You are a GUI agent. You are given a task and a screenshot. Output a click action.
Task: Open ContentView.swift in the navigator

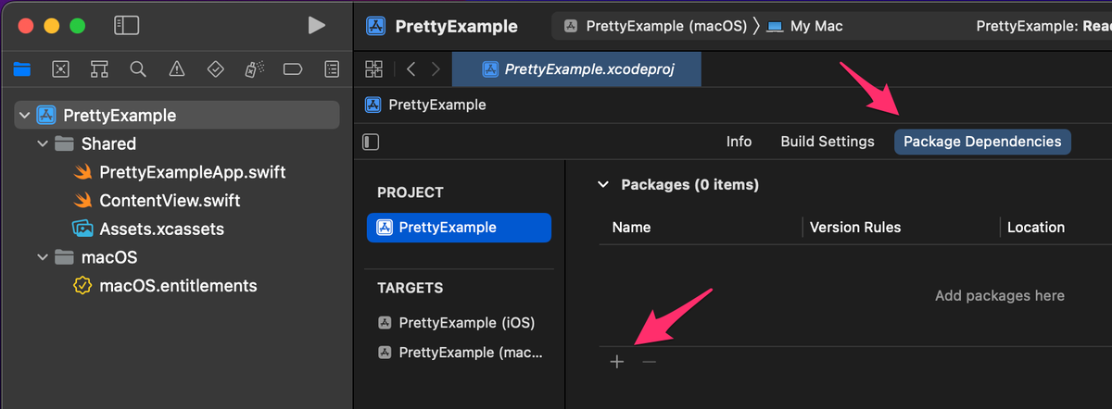169,201
